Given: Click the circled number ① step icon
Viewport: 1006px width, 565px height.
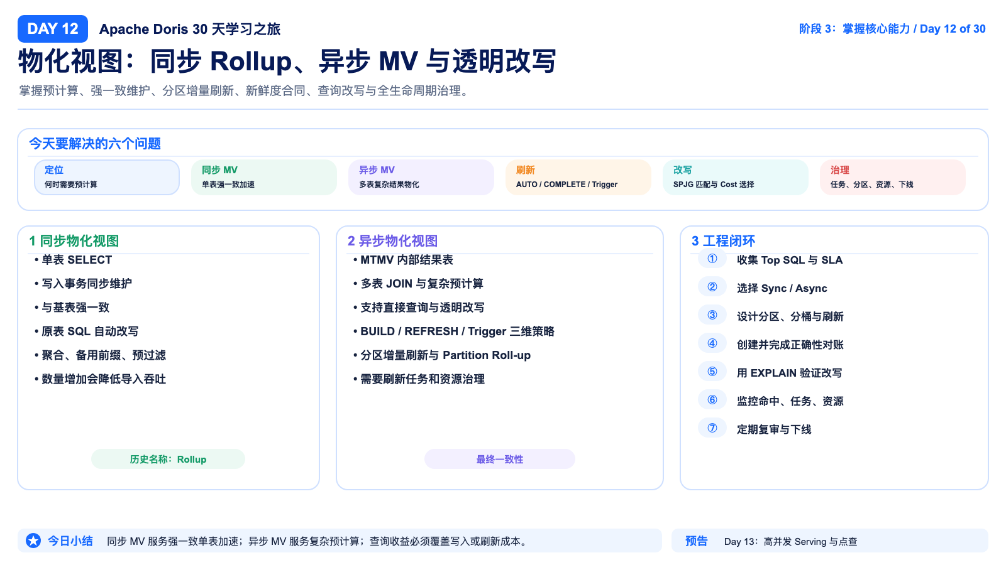Looking at the screenshot, I should pos(712,259).
